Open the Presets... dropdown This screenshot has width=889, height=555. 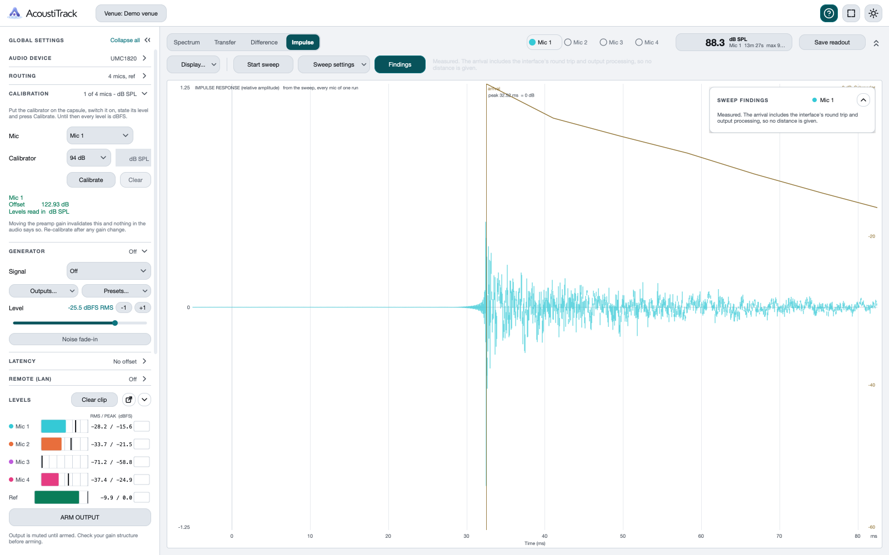click(117, 291)
